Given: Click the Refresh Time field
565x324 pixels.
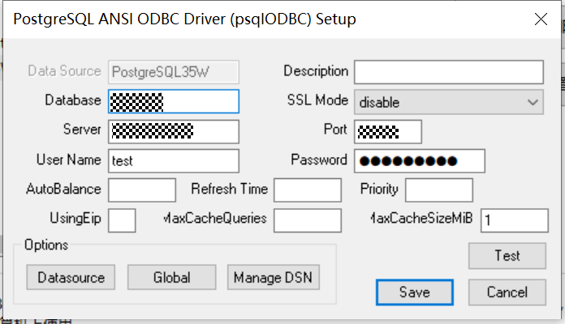Looking at the screenshot, I should click(x=308, y=190).
